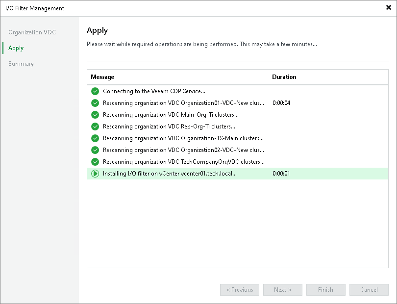This screenshot has height=304, width=397.
Task: Click the 0:00:01 duration value
Action: tap(281, 174)
